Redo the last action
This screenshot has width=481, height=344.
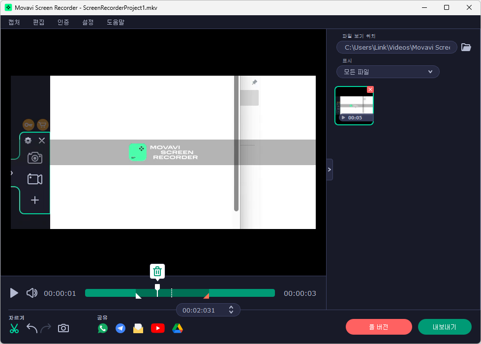point(46,328)
